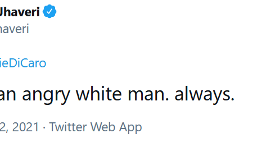Click the Twitter Web App source link

(x=95, y=127)
